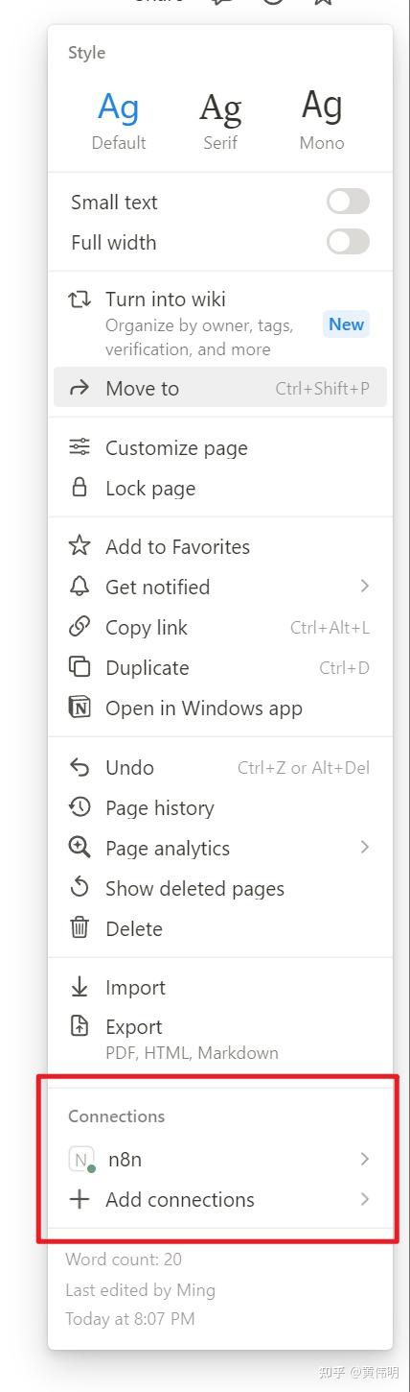410x1392 pixels.
Task: Select the Serif font style
Action: 220,119
